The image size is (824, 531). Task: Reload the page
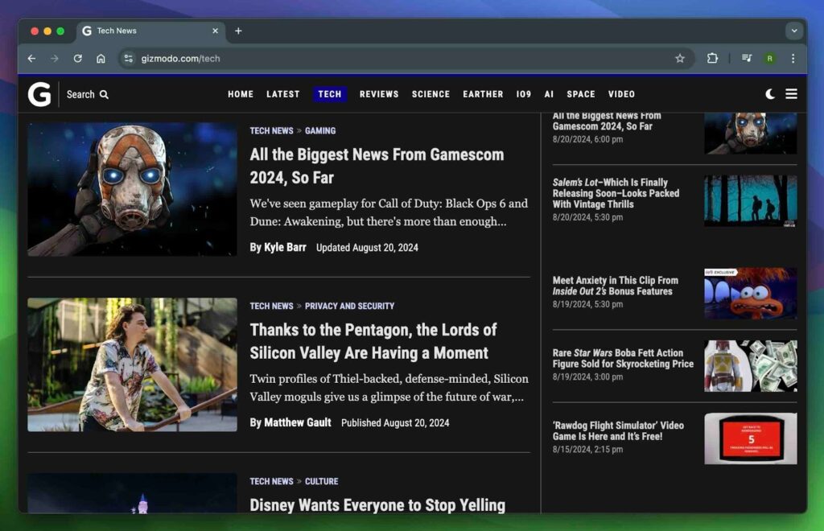coord(77,58)
